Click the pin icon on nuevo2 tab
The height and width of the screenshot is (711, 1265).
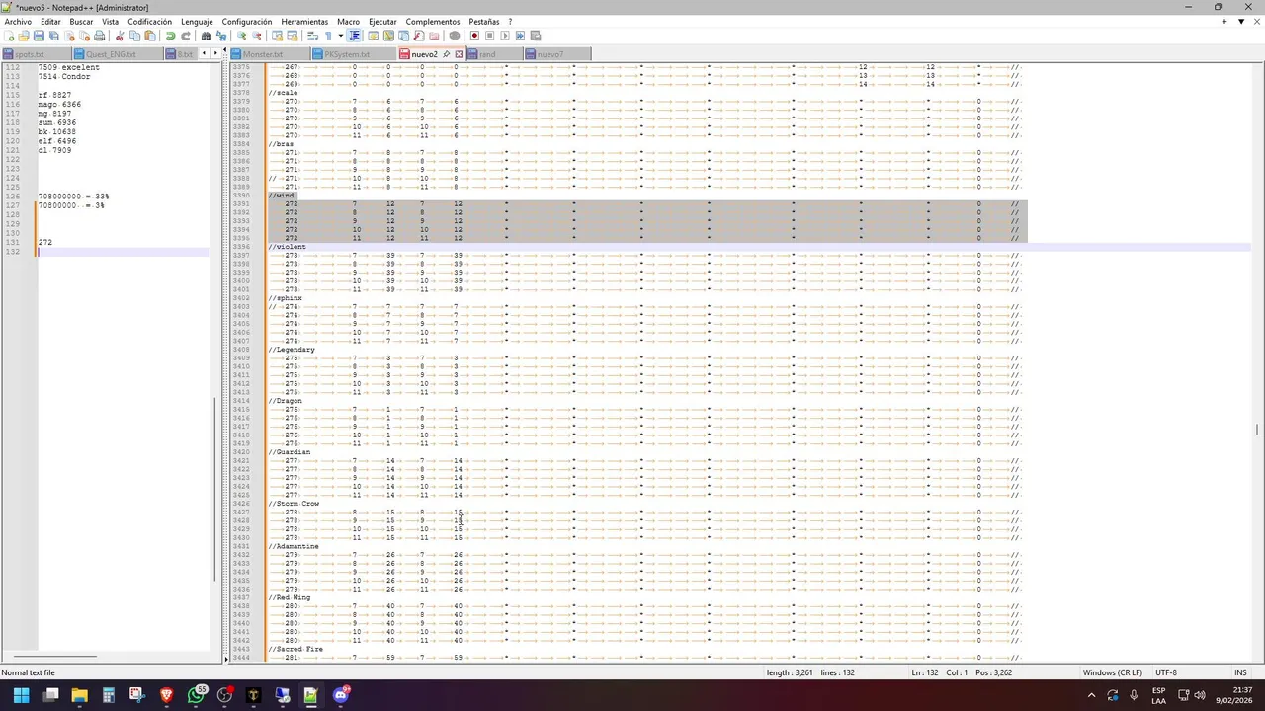tap(446, 54)
